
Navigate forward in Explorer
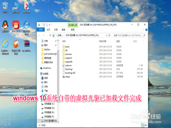point(44,35)
